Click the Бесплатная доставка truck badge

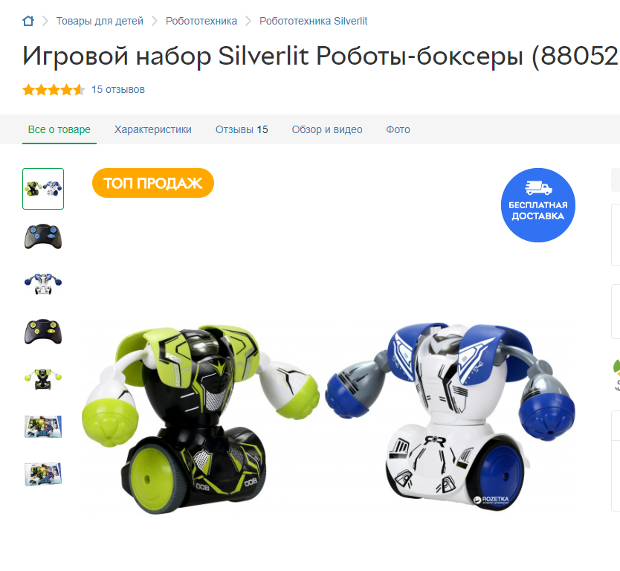(x=537, y=205)
